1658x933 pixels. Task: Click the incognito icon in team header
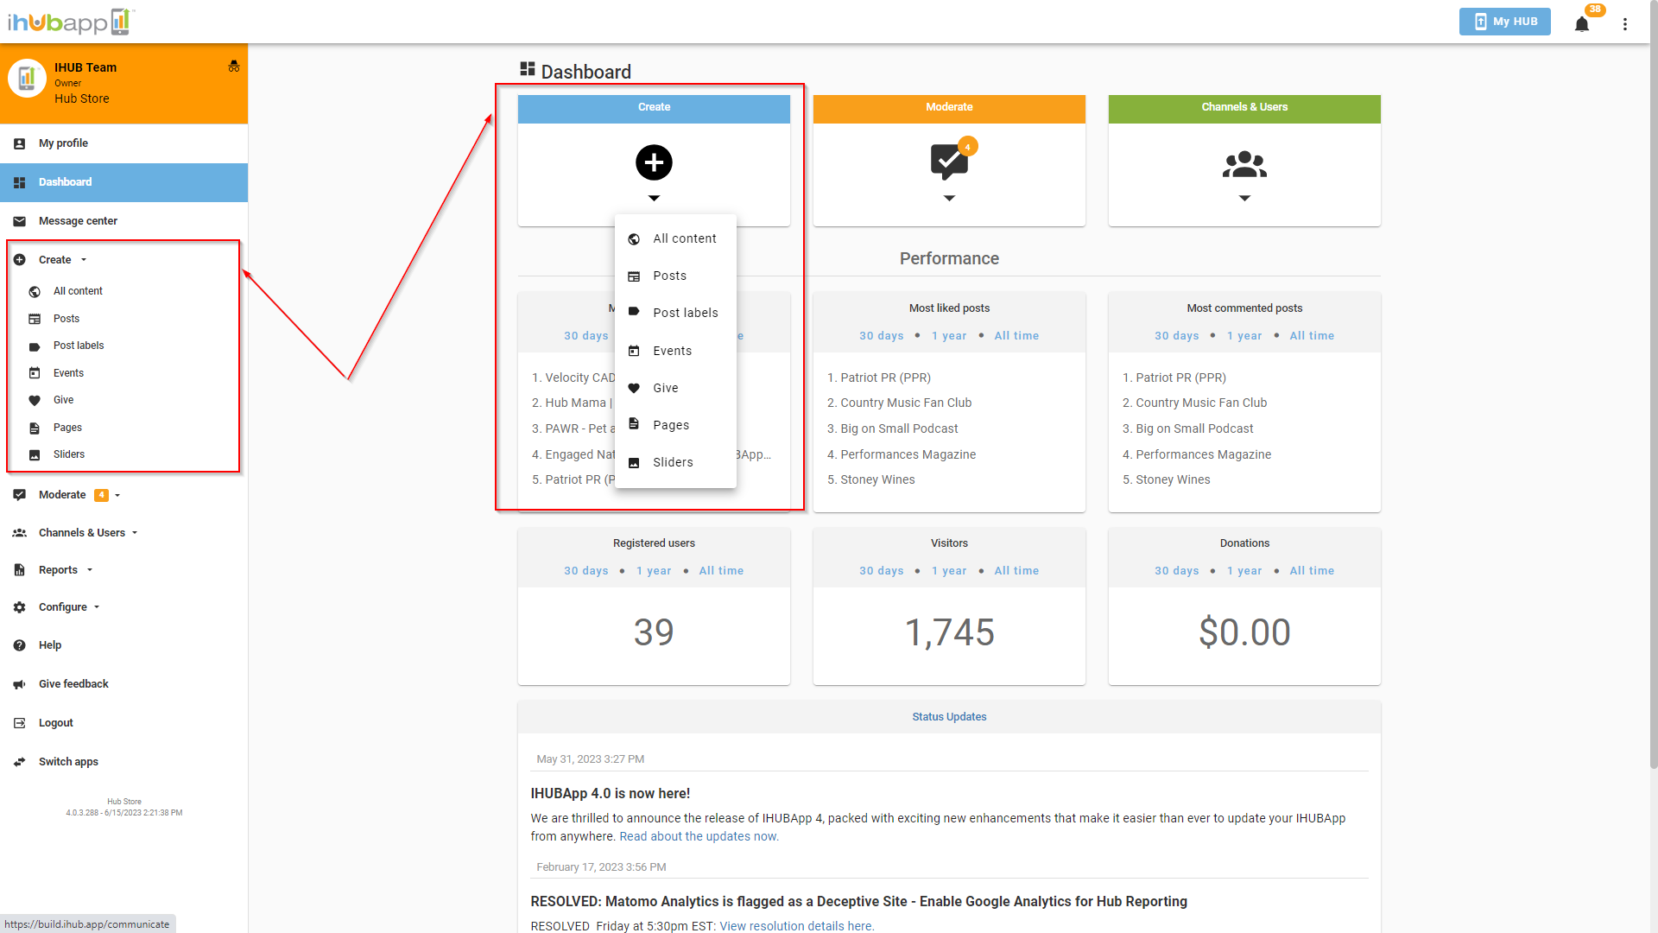(233, 66)
